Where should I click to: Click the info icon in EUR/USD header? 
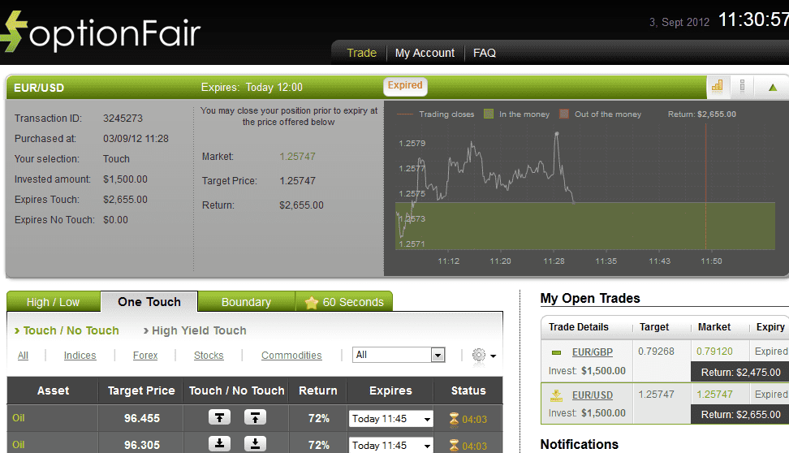pos(742,86)
